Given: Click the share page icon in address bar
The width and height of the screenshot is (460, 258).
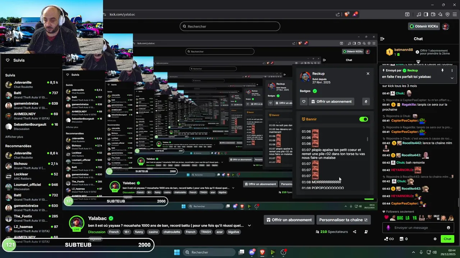Looking at the screenshot, I should click(x=338, y=14).
